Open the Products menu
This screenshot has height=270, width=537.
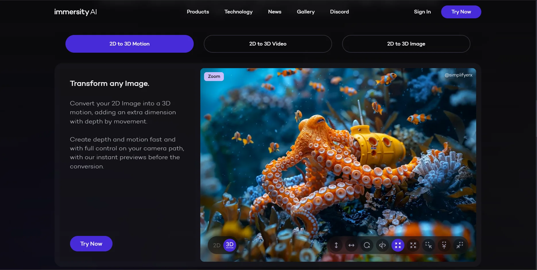198,12
